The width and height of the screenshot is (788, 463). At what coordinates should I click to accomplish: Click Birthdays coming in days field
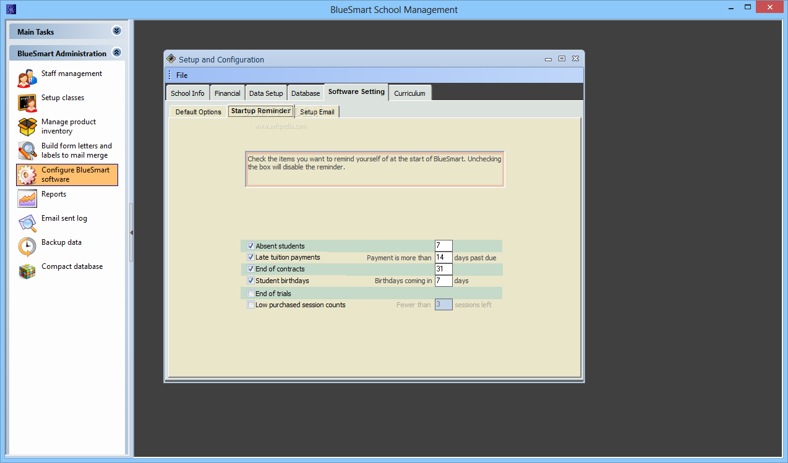[x=443, y=281]
